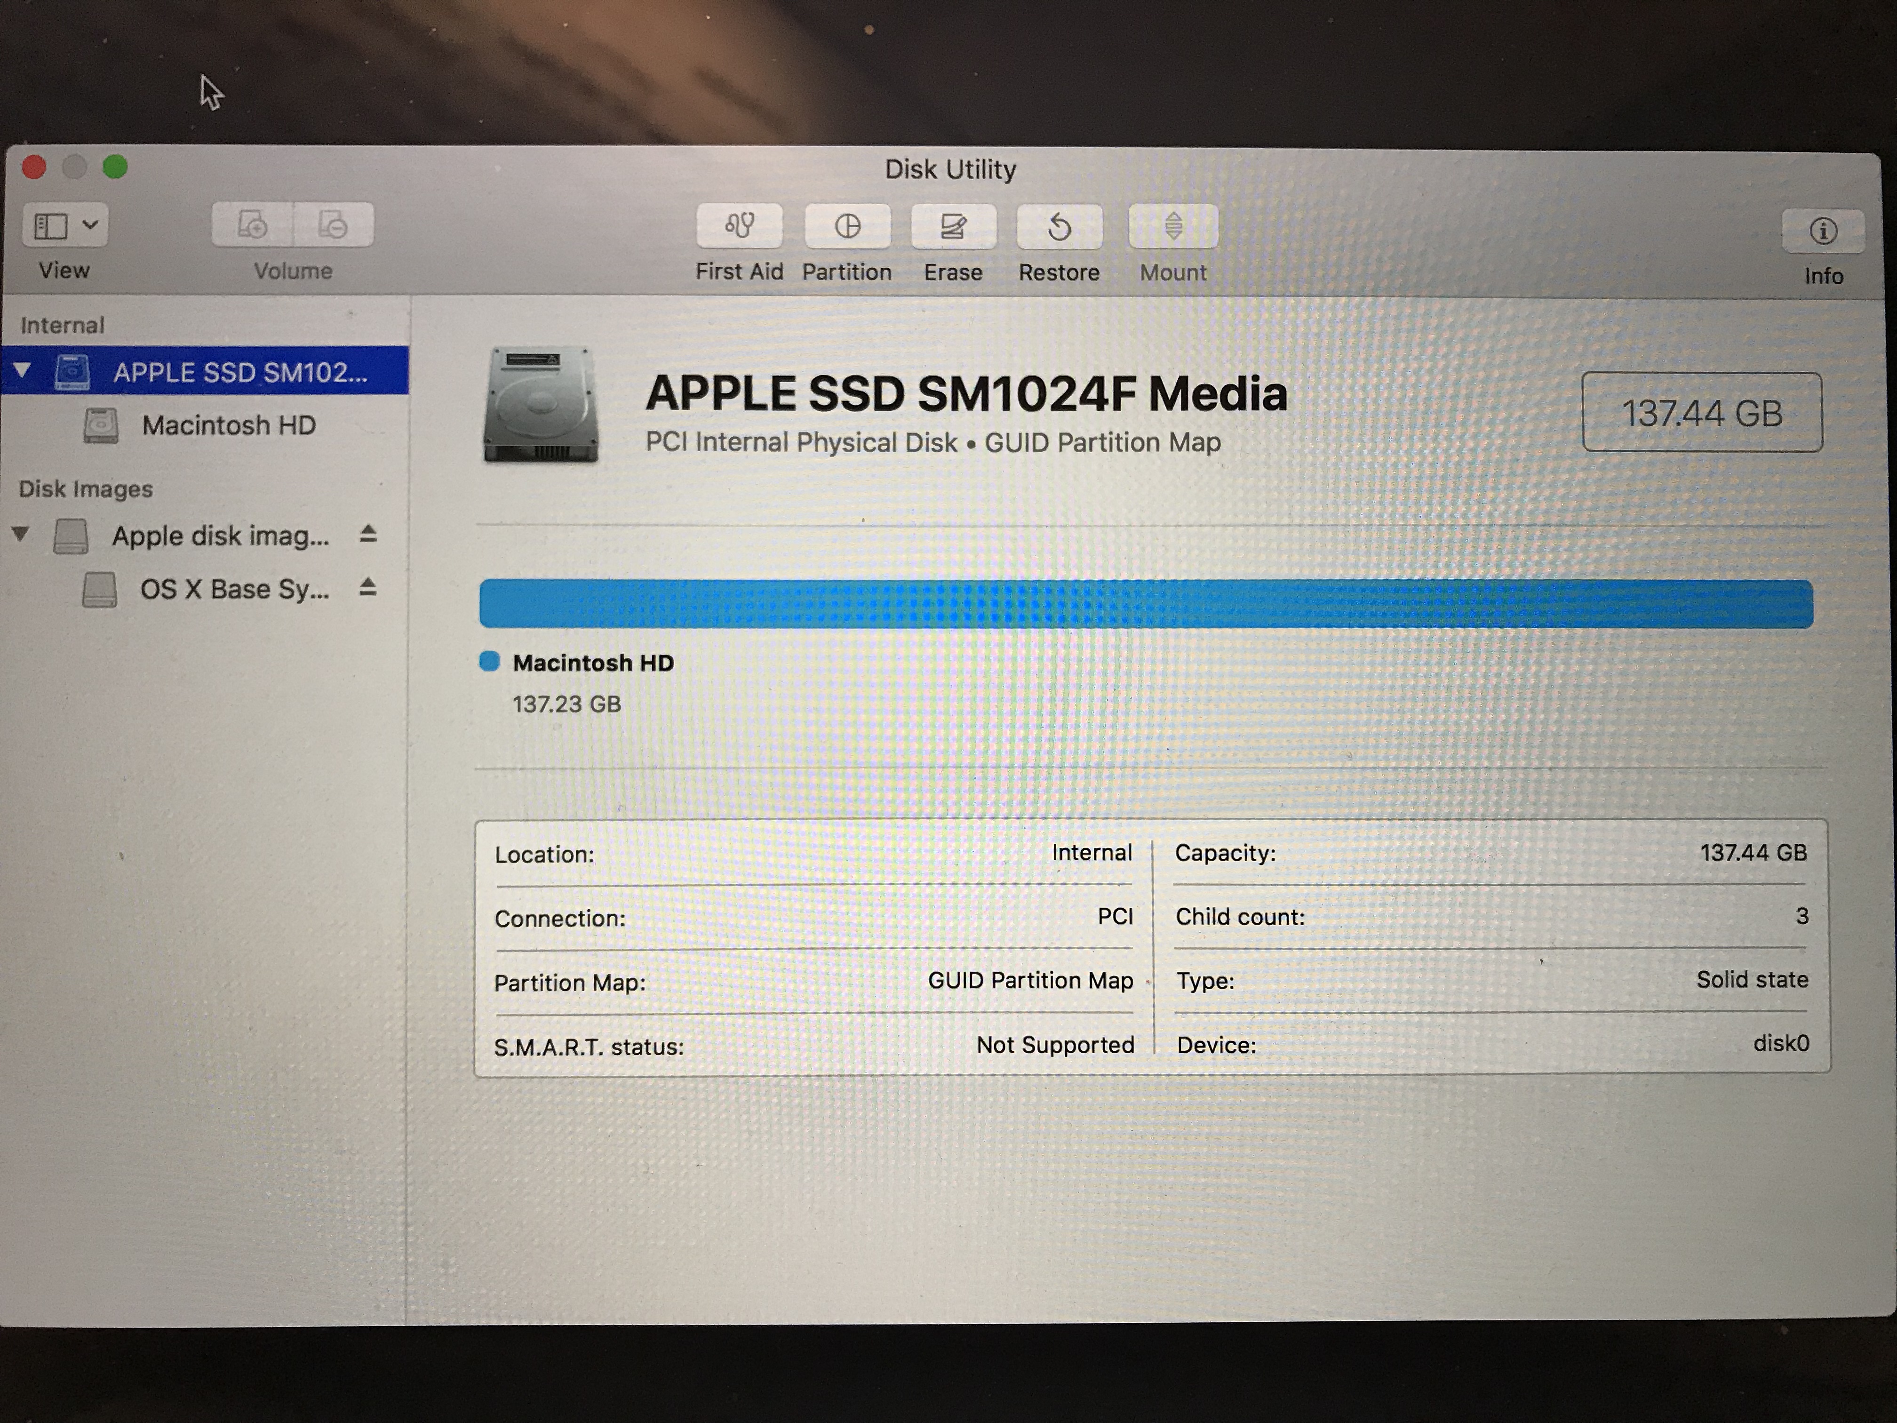Click the Macintosh HD legend label

(x=593, y=662)
